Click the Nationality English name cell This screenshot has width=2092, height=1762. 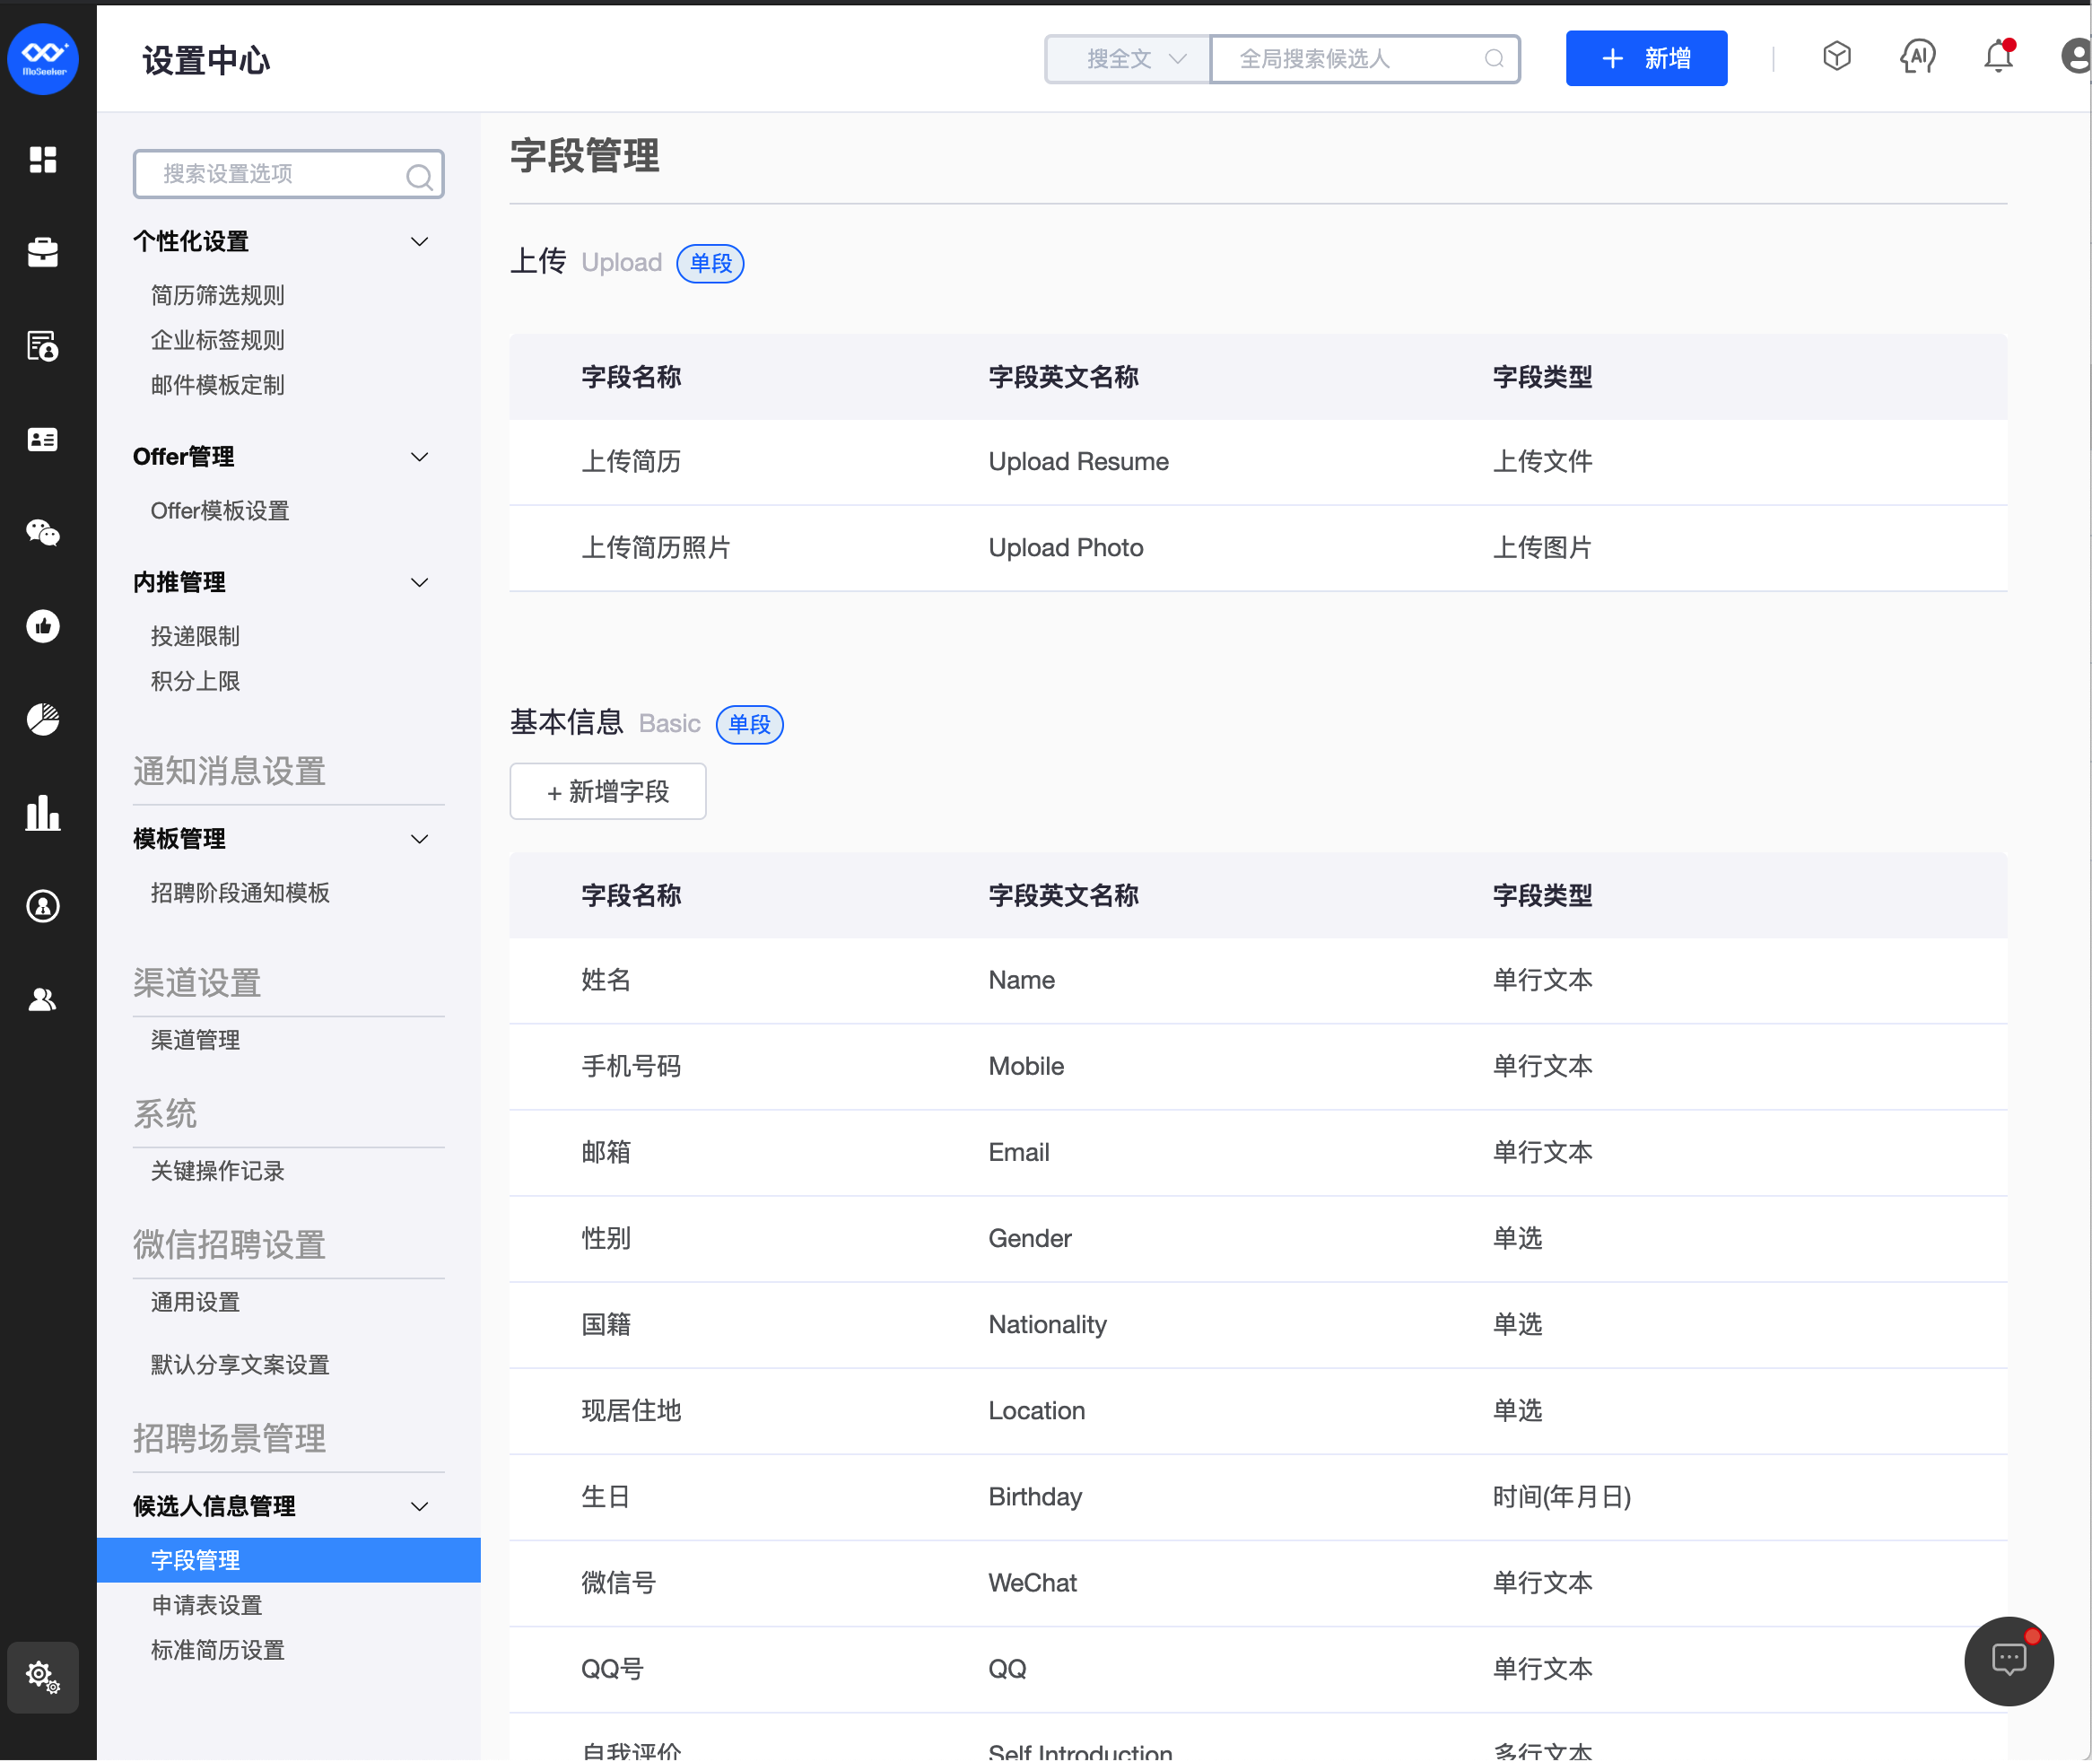coord(1048,1325)
